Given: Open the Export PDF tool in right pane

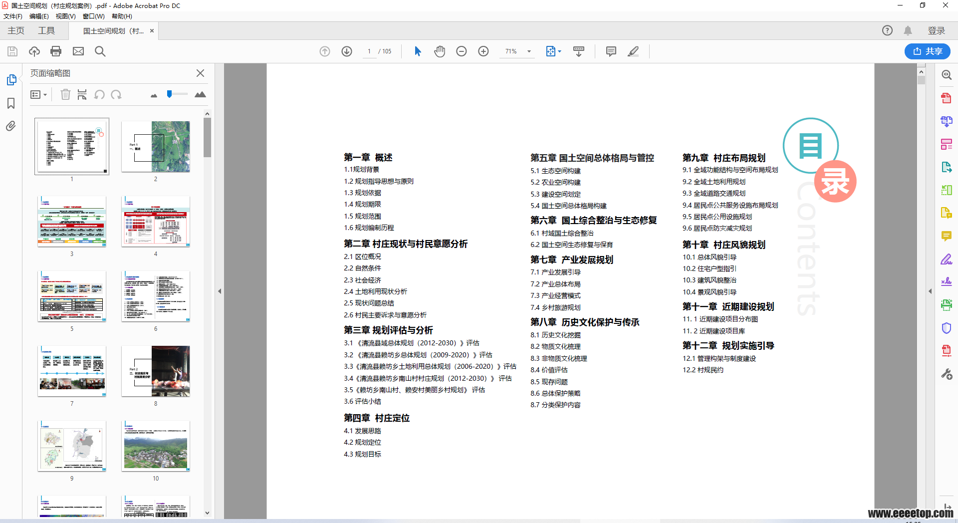Looking at the screenshot, I should (x=947, y=167).
